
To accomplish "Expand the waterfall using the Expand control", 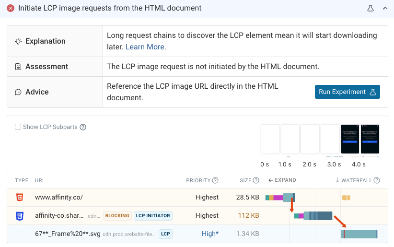I will click(282, 180).
